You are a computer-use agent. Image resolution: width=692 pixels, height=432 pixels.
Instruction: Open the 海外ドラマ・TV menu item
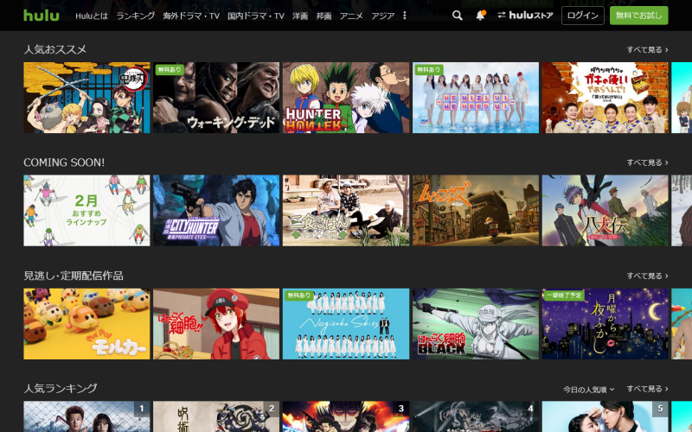click(191, 16)
